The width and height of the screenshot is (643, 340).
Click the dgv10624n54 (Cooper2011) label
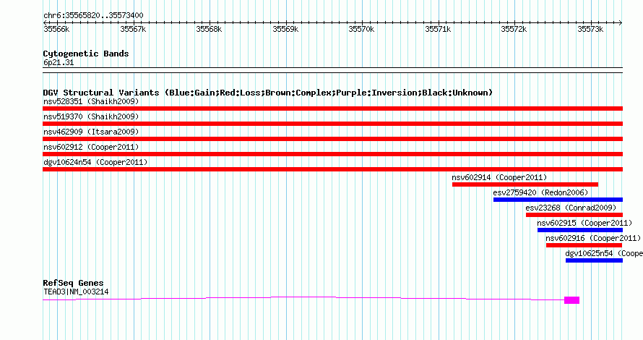click(95, 162)
